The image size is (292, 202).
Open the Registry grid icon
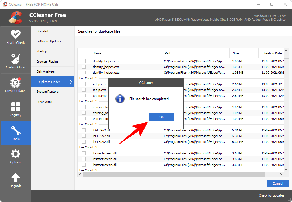click(15, 106)
